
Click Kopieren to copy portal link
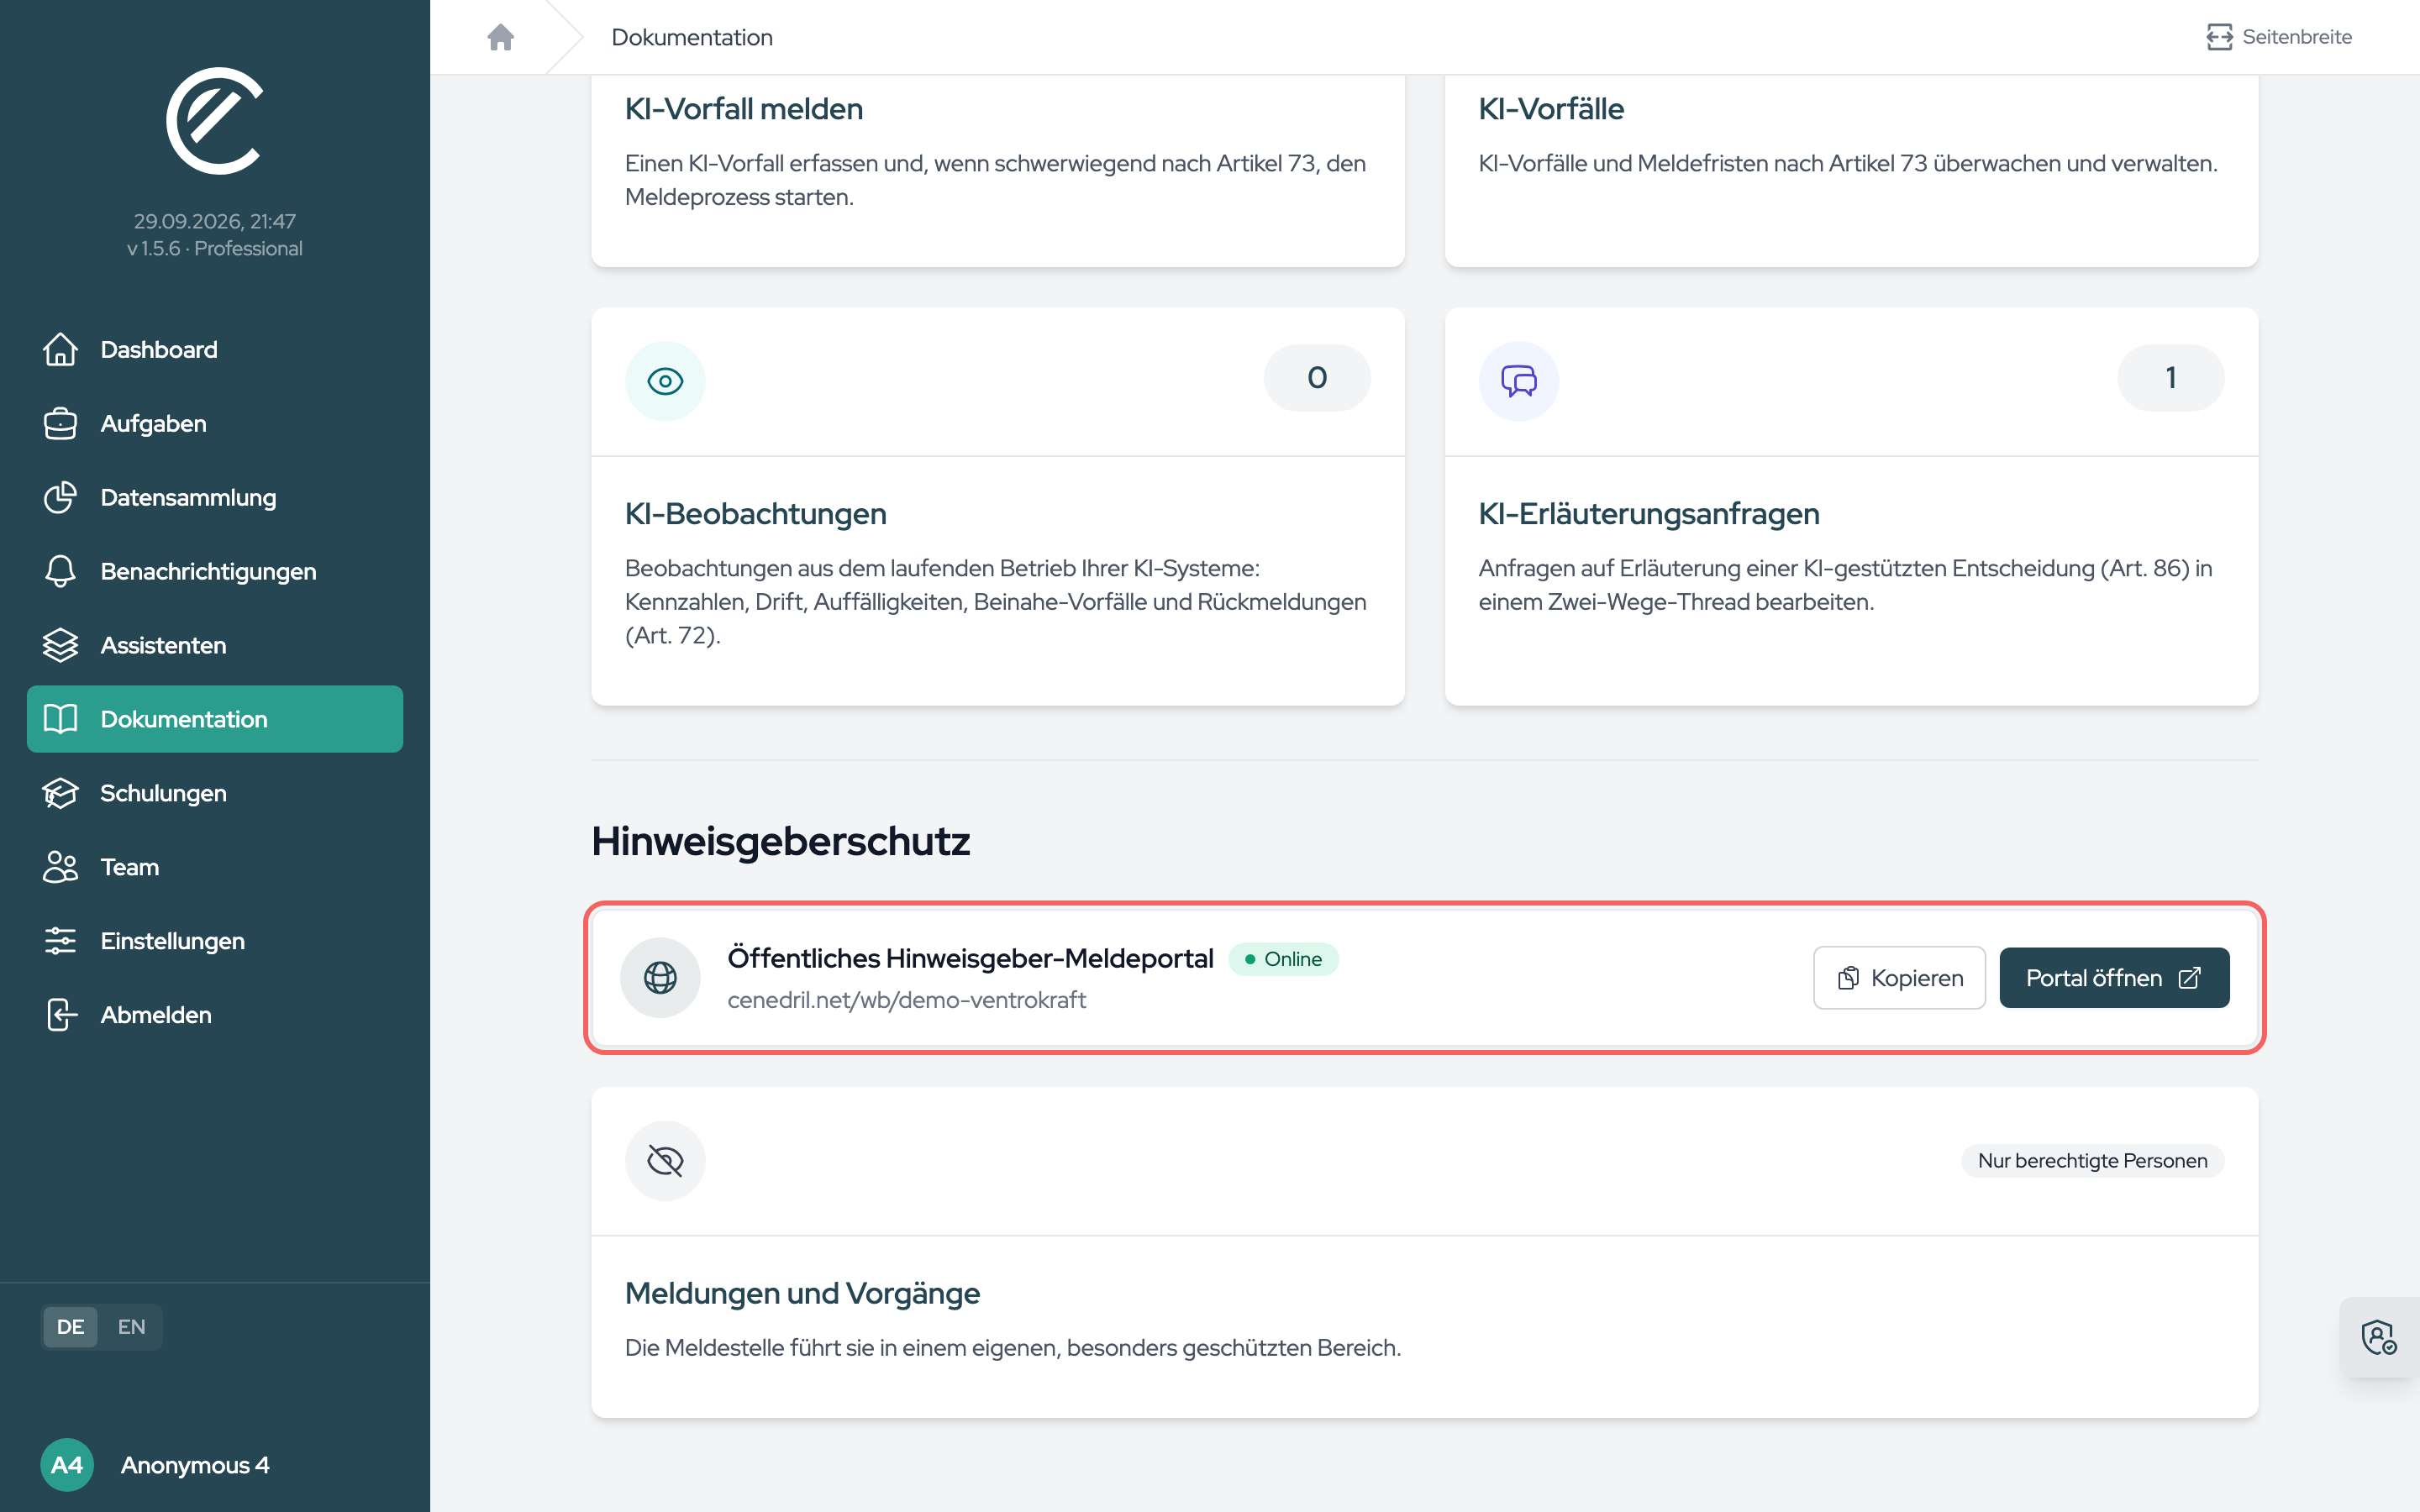[1899, 978]
